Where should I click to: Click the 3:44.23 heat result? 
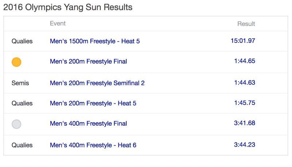click(245, 144)
